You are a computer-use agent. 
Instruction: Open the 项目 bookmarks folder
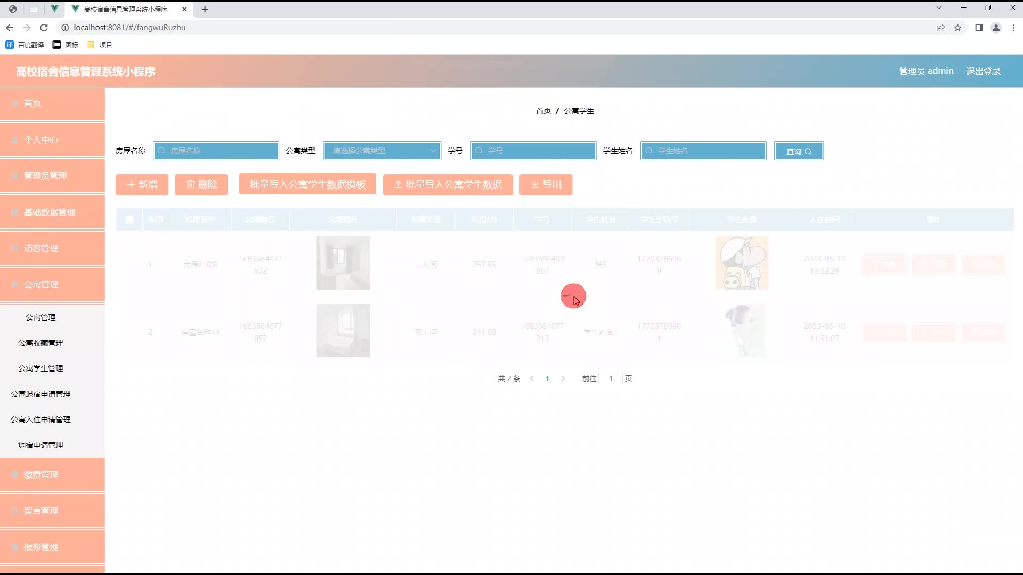click(x=100, y=45)
